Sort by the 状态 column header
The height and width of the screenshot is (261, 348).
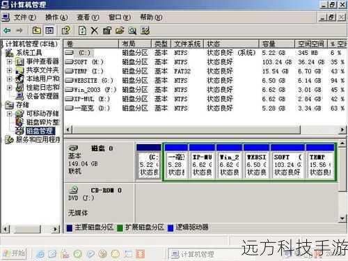click(231, 44)
